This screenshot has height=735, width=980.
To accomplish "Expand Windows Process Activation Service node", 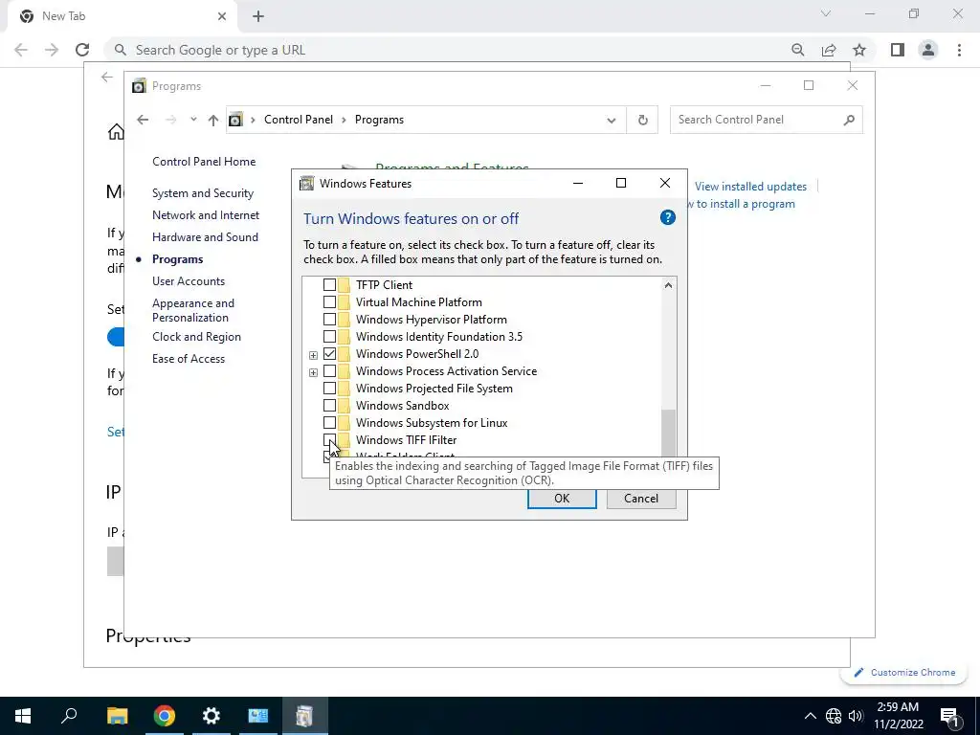I will point(313,372).
